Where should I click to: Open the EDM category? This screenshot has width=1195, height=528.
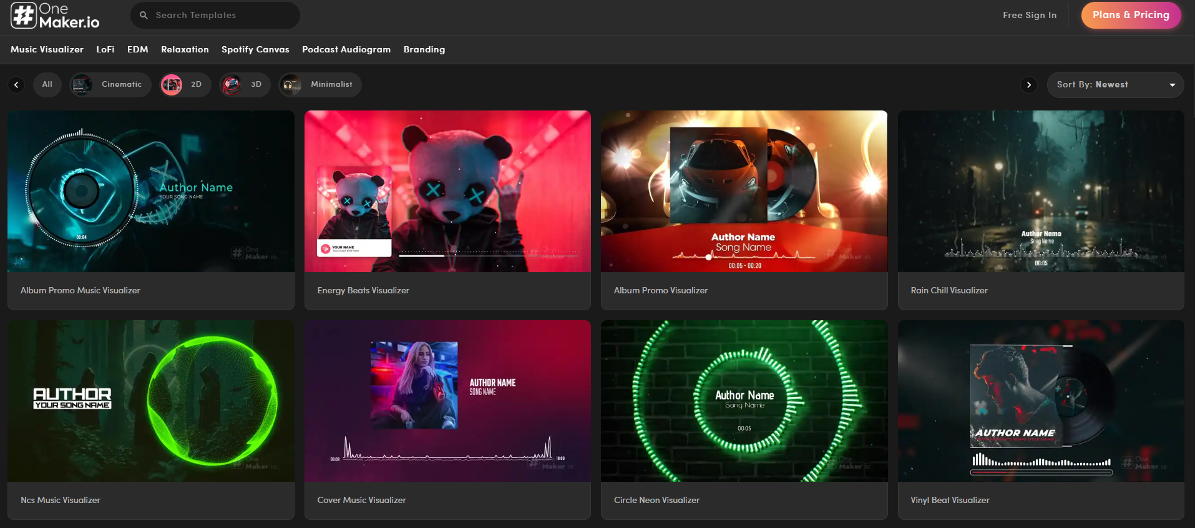138,49
